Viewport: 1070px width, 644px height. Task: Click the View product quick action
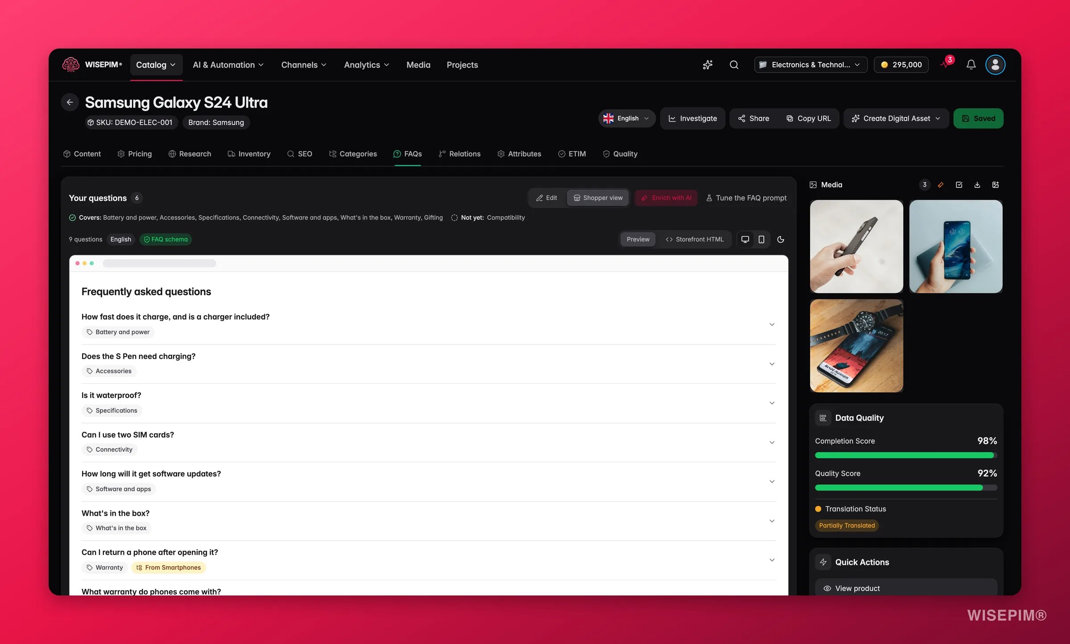click(906, 587)
